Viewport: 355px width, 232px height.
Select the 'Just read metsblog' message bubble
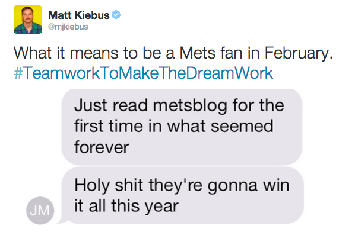(182, 127)
